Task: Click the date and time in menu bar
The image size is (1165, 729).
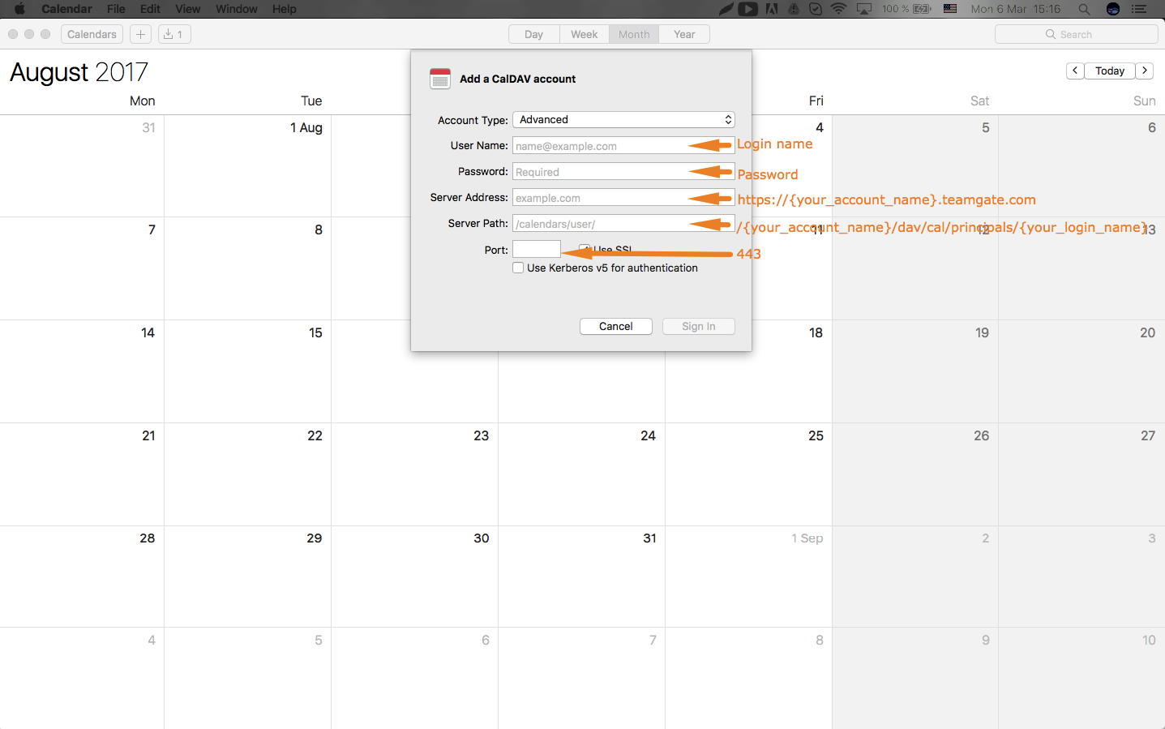Action: coord(1015,9)
